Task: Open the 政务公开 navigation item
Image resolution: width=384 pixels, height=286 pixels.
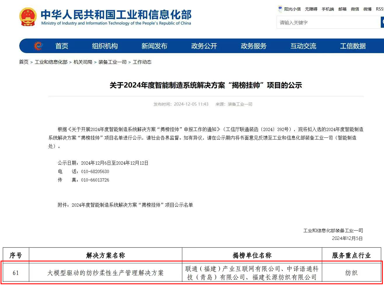Action: (204, 46)
